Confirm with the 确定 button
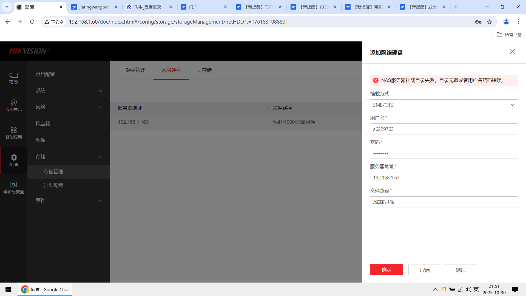 click(x=386, y=270)
